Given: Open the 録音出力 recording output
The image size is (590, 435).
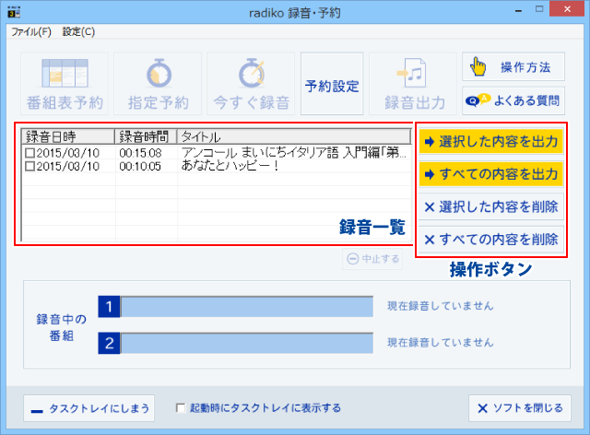Looking at the screenshot, I should click(413, 84).
